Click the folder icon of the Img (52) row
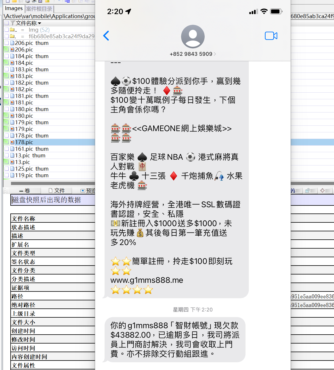The image size is (334, 370). pyautogui.click(x=12, y=30)
